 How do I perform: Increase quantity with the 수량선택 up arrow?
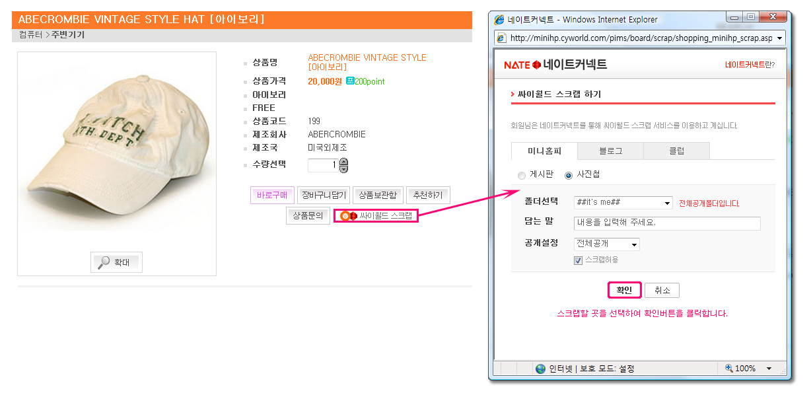pyautogui.click(x=343, y=162)
